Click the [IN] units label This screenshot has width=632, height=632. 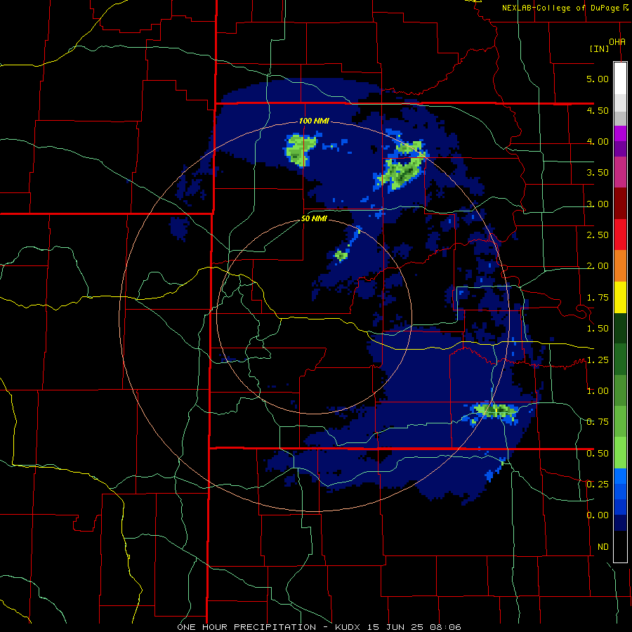coord(600,48)
